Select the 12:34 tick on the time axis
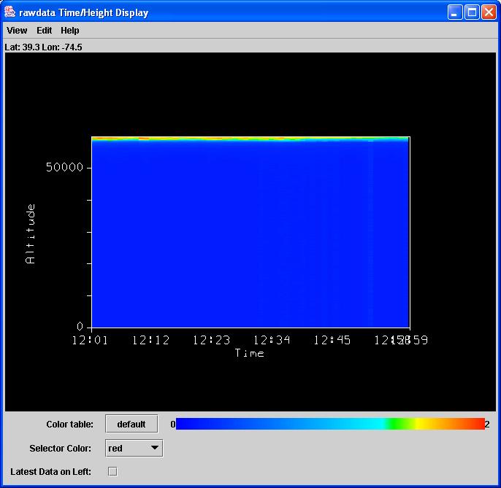Screen dimensions: 501x488 tap(271, 340)
